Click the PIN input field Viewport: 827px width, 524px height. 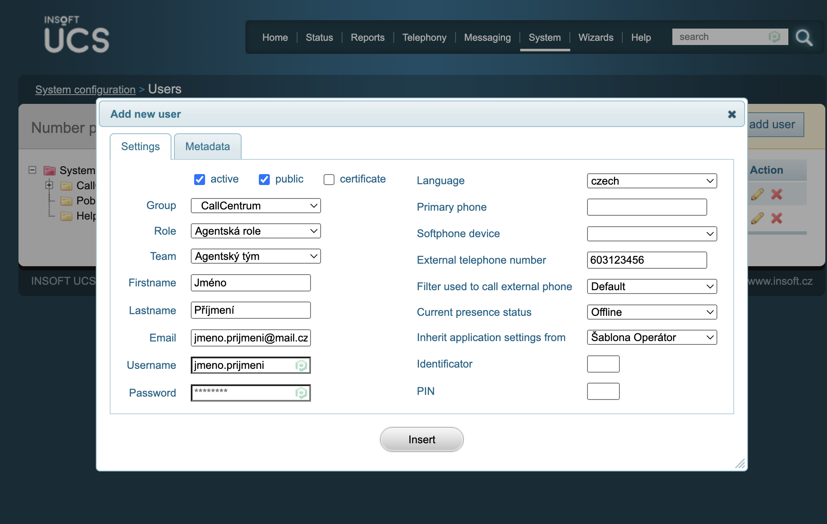(x=603, y=391)
